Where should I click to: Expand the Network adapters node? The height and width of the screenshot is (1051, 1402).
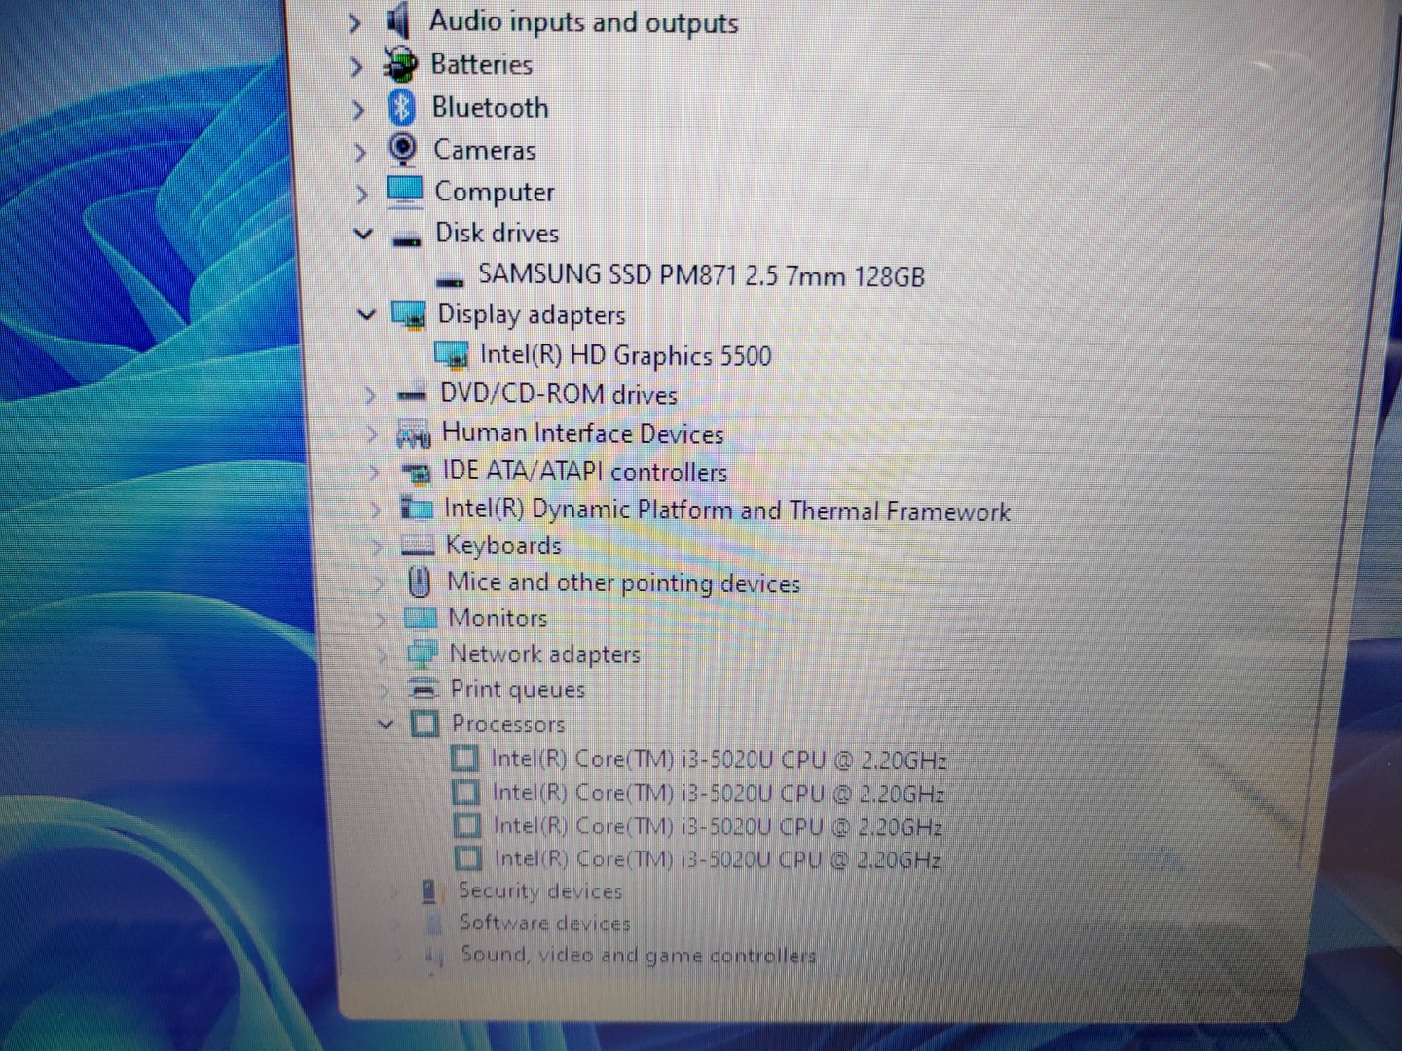click(383, 654)
